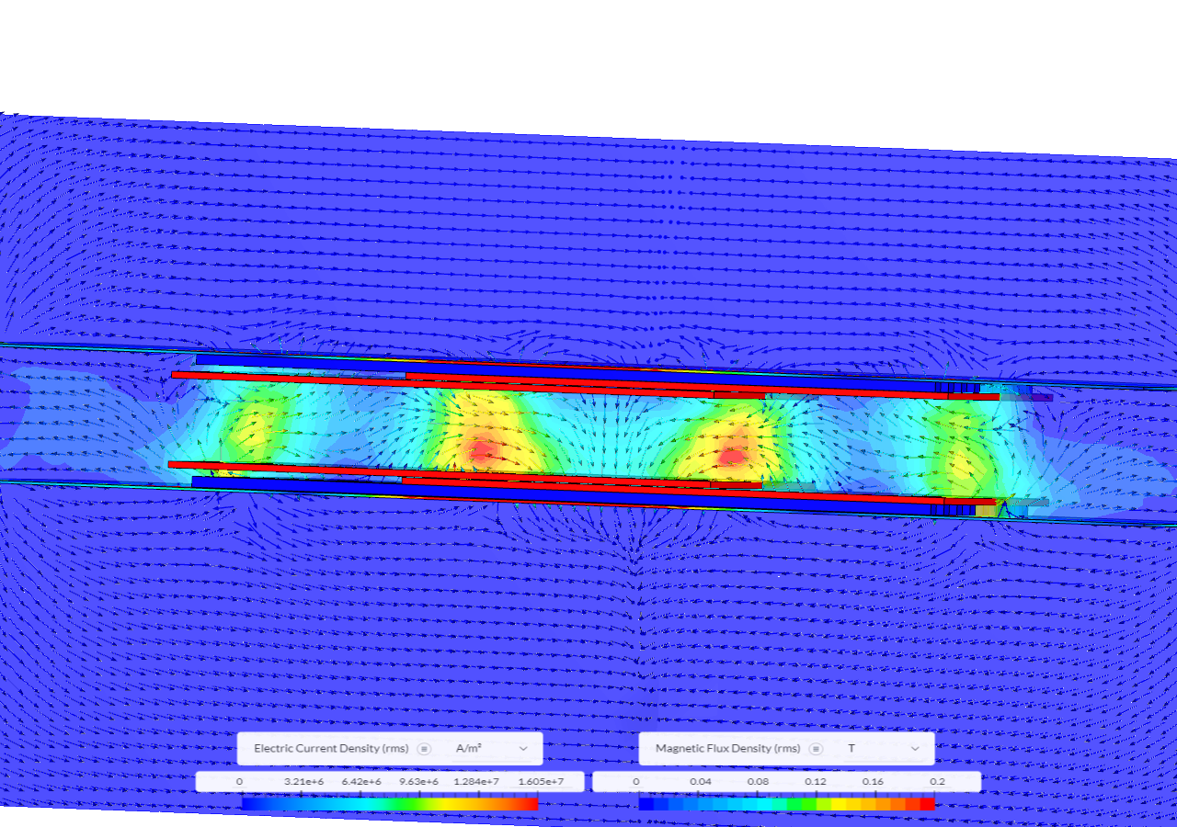Select the red high-current hotspot in the viewport
The width and height of the screenshot is (1177, 827).
480,450
